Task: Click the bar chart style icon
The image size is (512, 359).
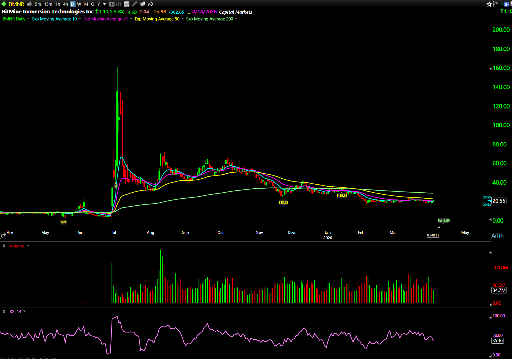Action: (119, 4)
